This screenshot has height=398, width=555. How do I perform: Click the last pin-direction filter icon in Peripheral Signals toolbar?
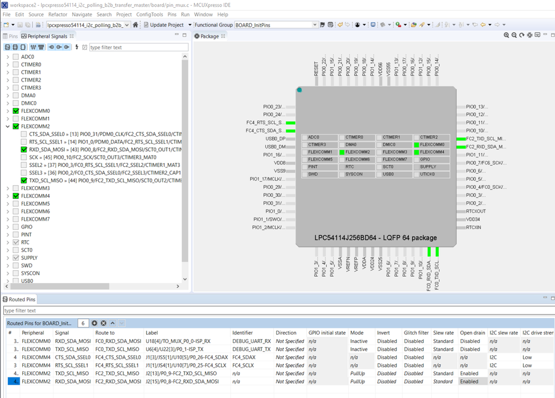click(x=67, y=47)
